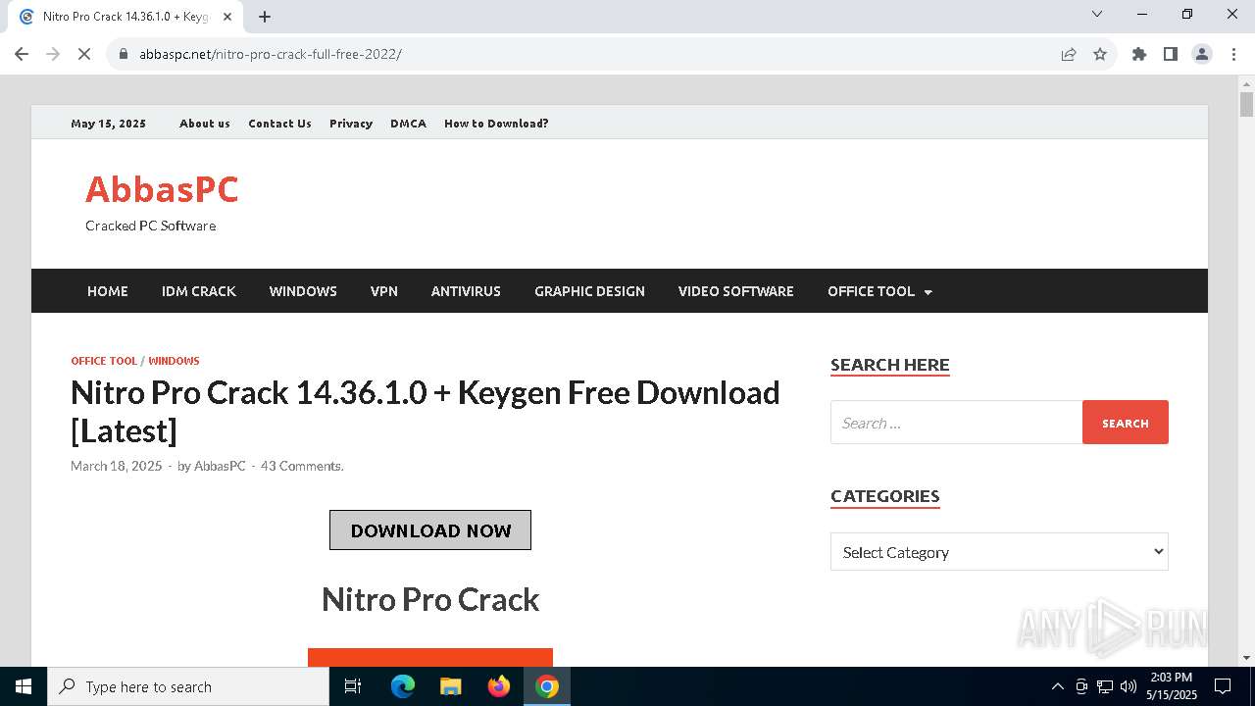Expand the Select Category dropdown
1255x706 pixels.
[x=999, y=552]
